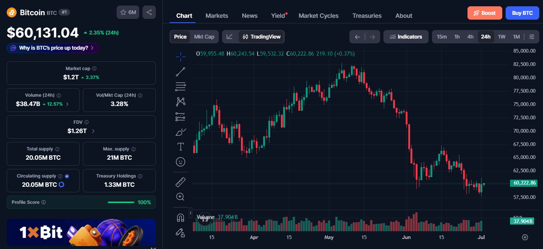Viewport: 543px width, 249px height.
Task: Open chart axis settings gear icon
Action: pyautogui.click(x=525, y=237)
